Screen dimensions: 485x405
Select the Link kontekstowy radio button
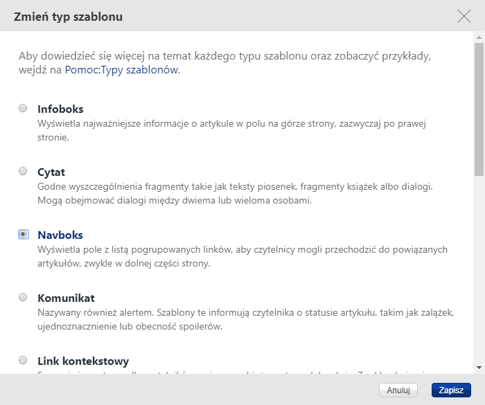(23, 361)
